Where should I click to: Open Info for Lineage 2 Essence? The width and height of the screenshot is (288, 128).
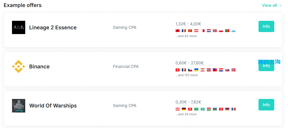266,27
